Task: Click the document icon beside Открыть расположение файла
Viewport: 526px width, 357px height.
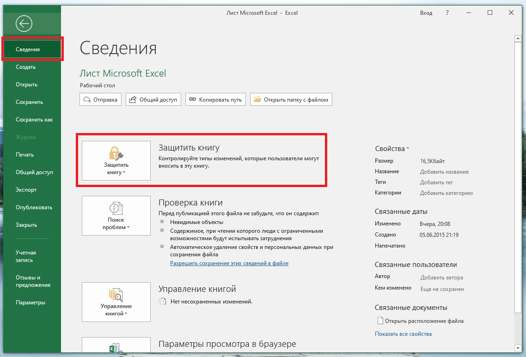Action: pyautogui.click(x=380, y=321)
